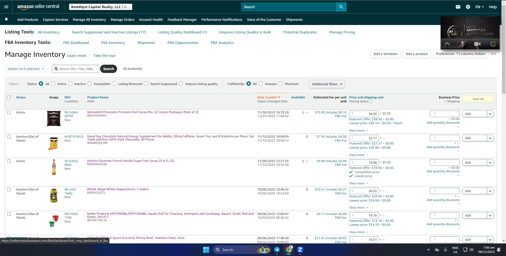This screenshot has width=506, height=256.
Task: Click the Add a Variation button
Action: pyautogui.click(x=385, y=54)
